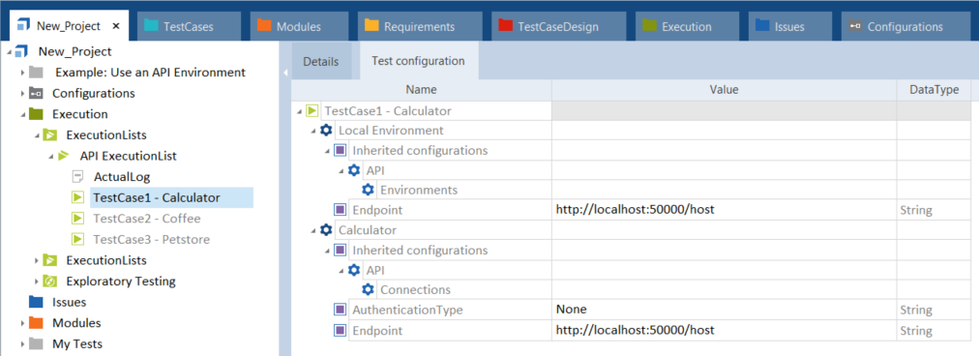Screen dimensions: 979x356
Task: Click the ActualLog document icon
Action: pyautogui.click(x=78, y=177)
